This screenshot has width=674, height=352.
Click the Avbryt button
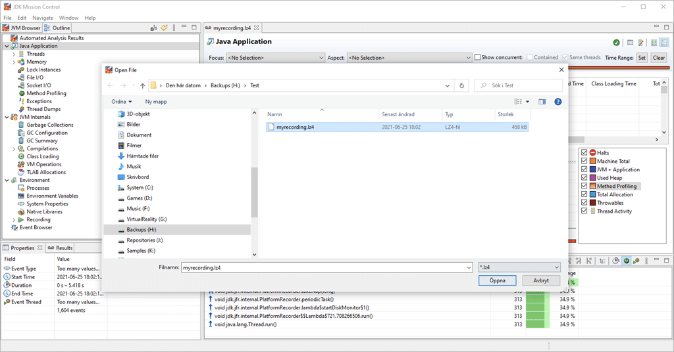point(541,280)
